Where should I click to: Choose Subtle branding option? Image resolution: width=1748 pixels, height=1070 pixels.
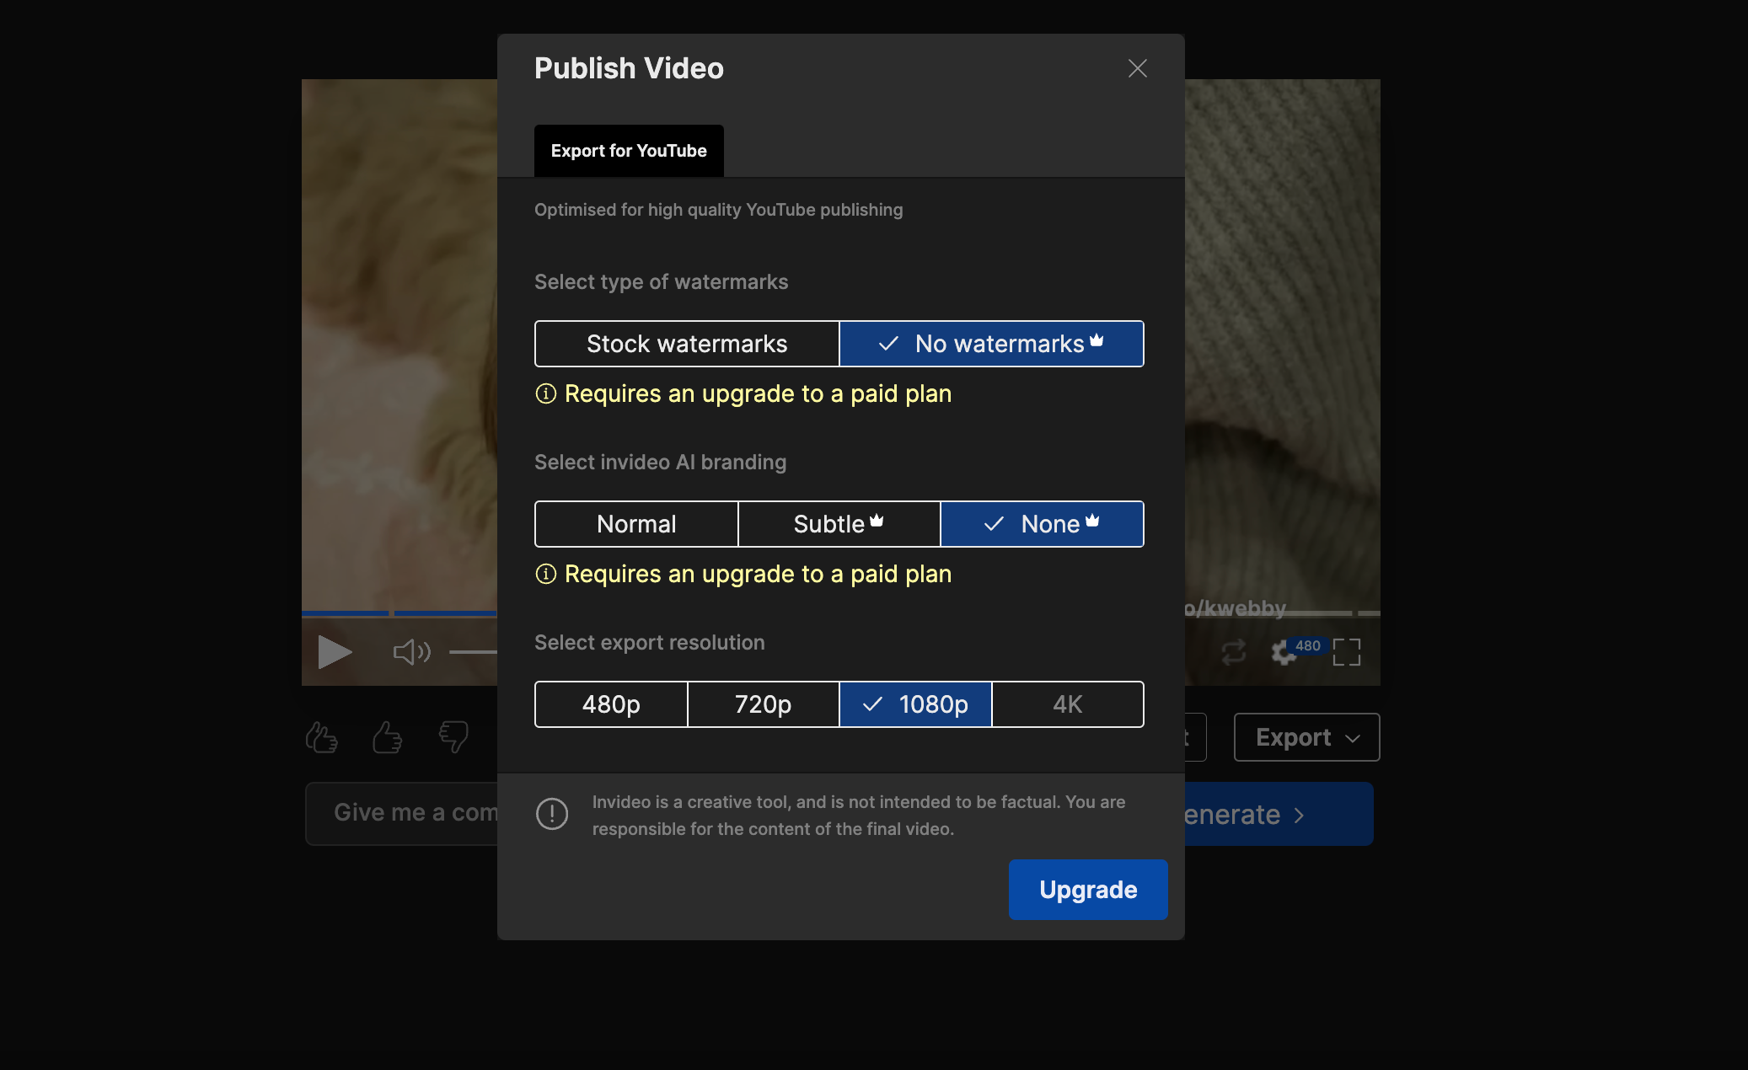click(x=839, y=524)
